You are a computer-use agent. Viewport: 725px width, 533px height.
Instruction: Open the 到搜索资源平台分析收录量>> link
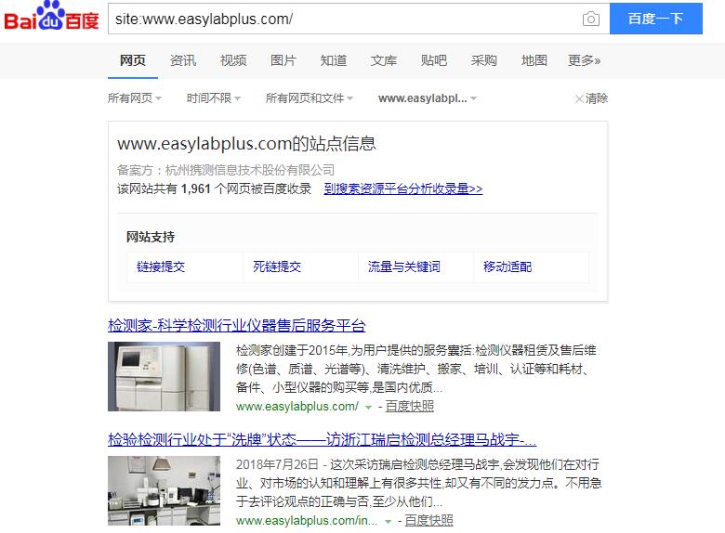403,188
